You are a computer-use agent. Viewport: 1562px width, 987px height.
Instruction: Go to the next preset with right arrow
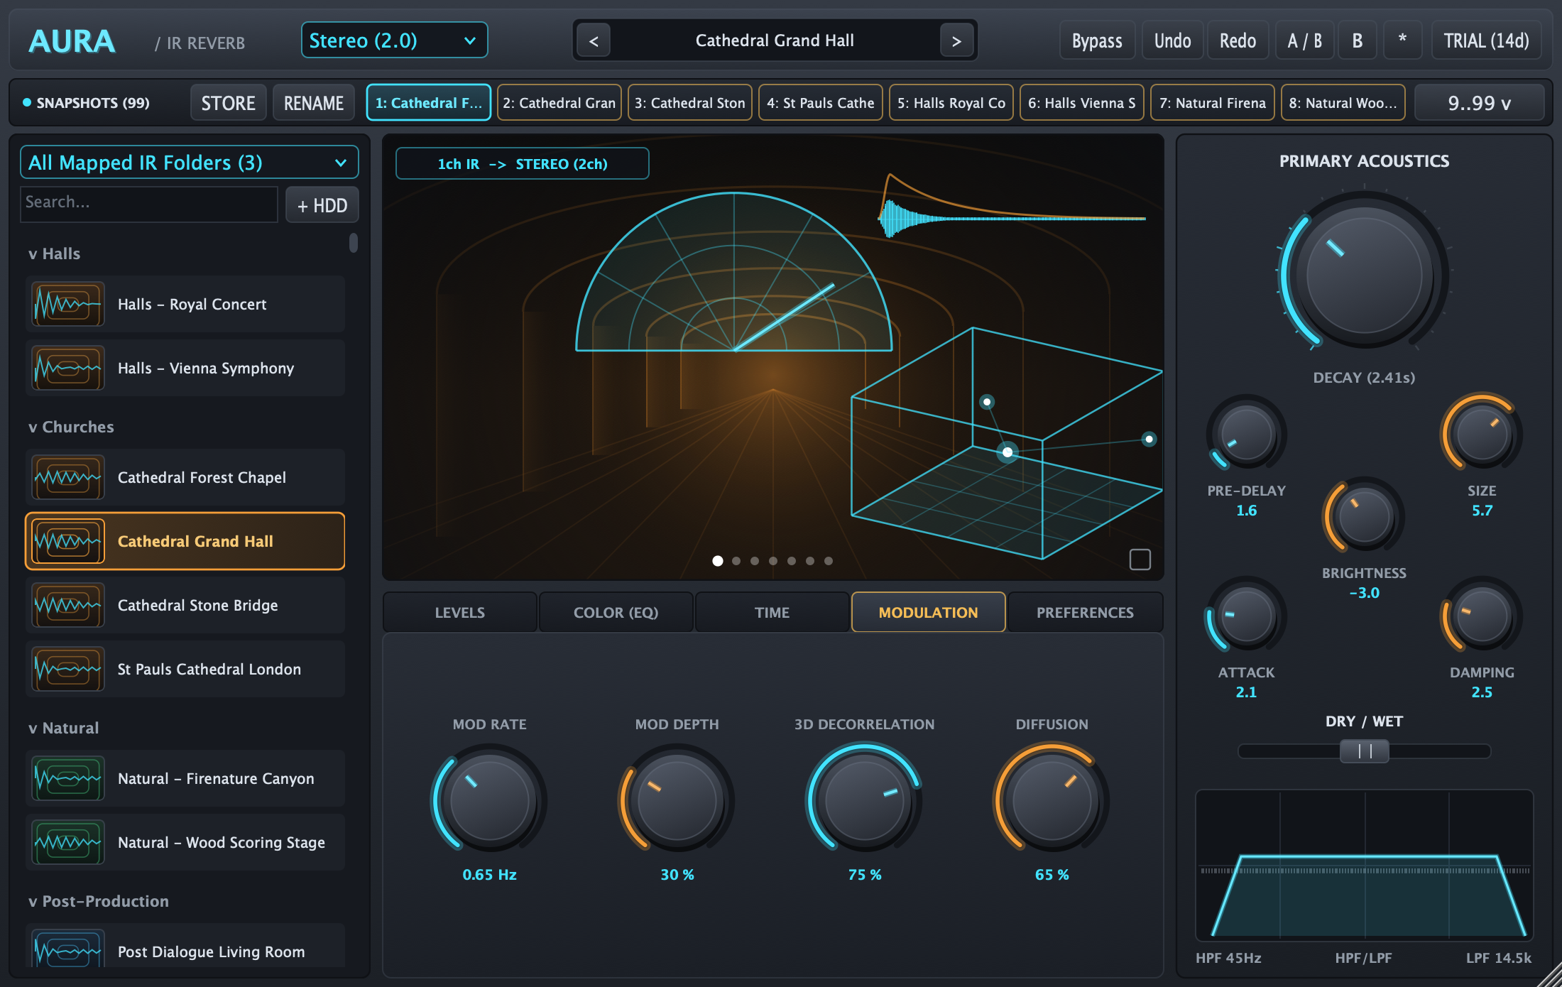click(956, 41)
